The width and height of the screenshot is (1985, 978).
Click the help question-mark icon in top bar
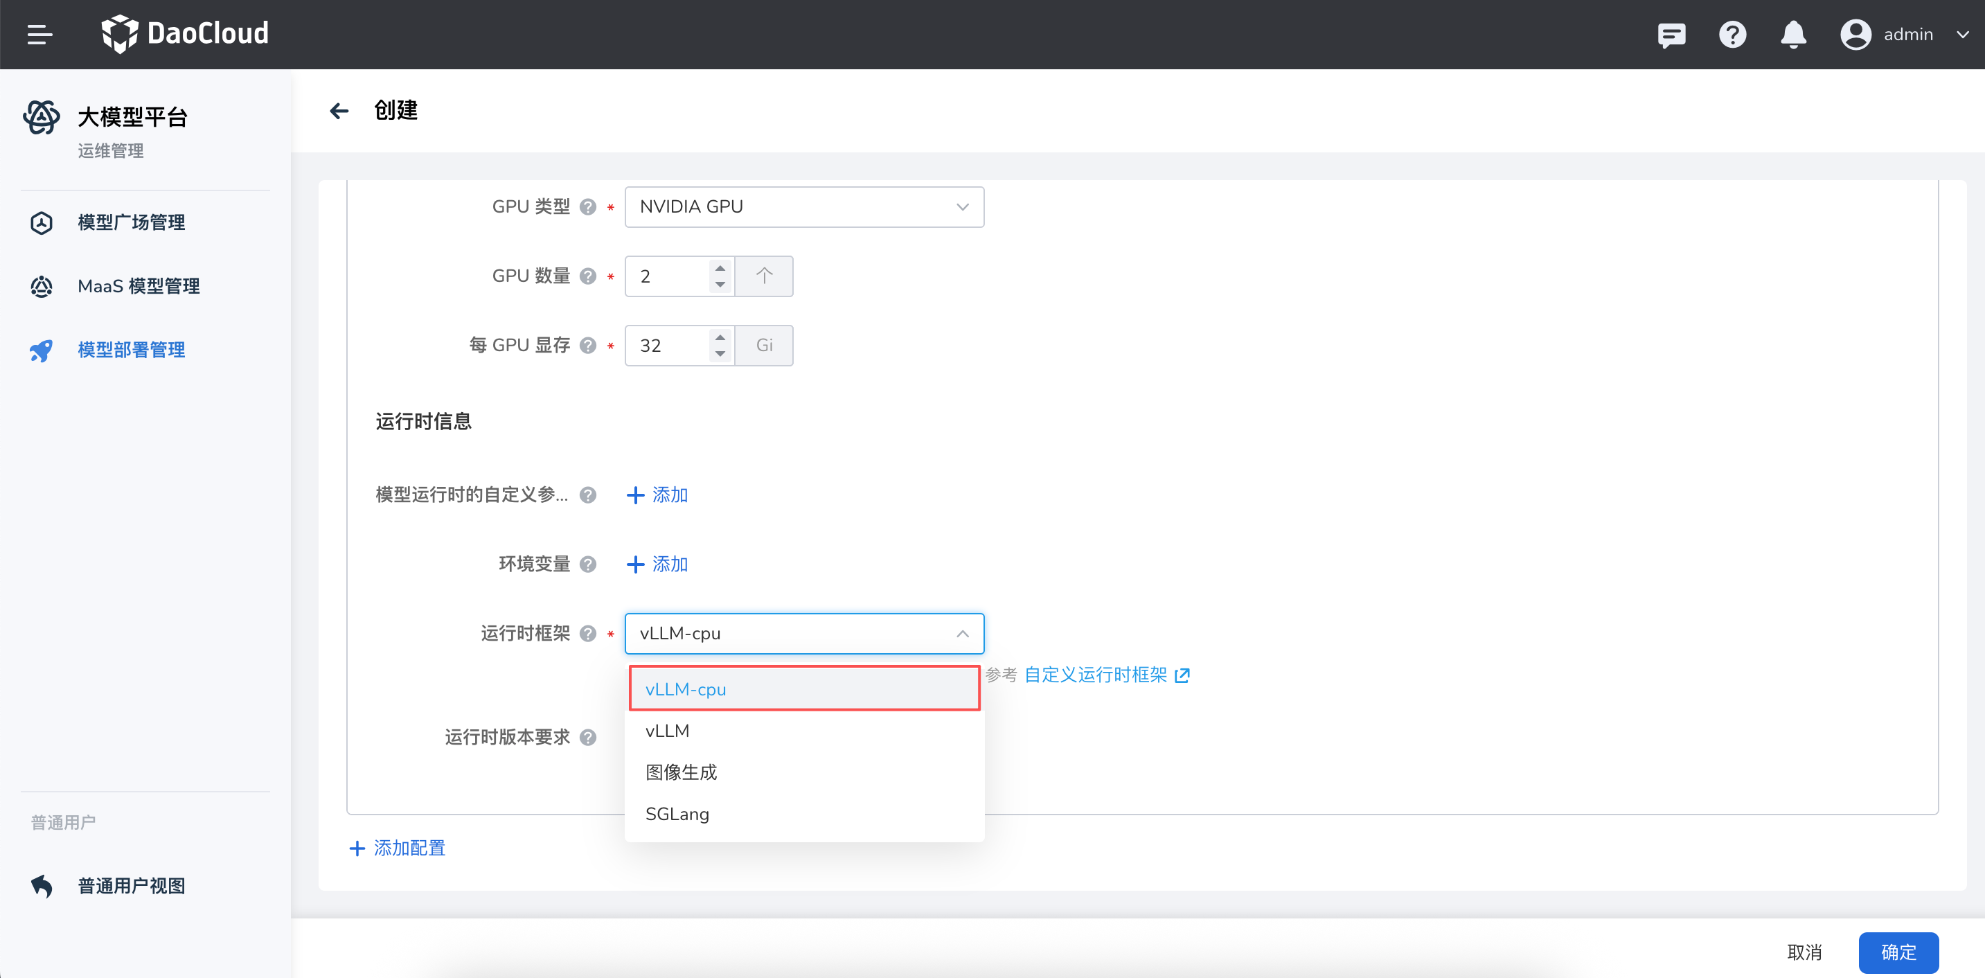pos(1732,35)
